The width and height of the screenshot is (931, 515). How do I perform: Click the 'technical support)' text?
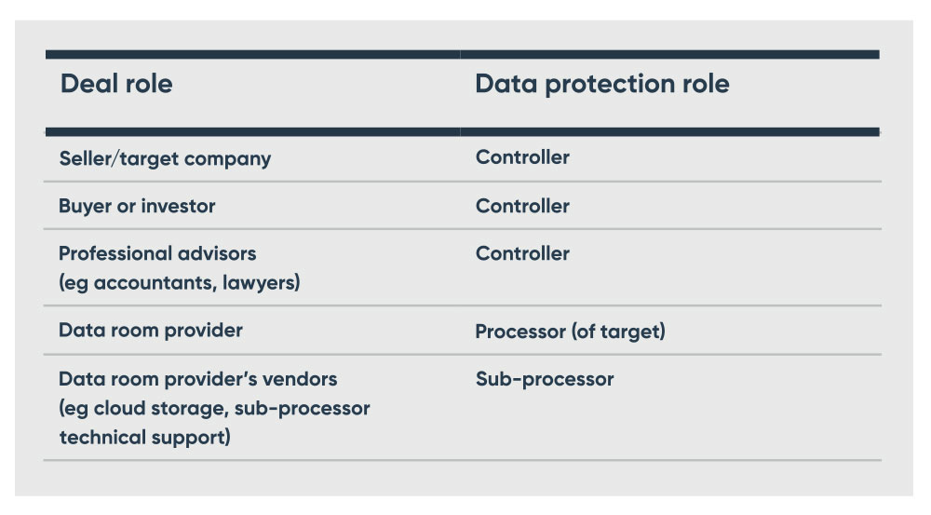(145, 438)
